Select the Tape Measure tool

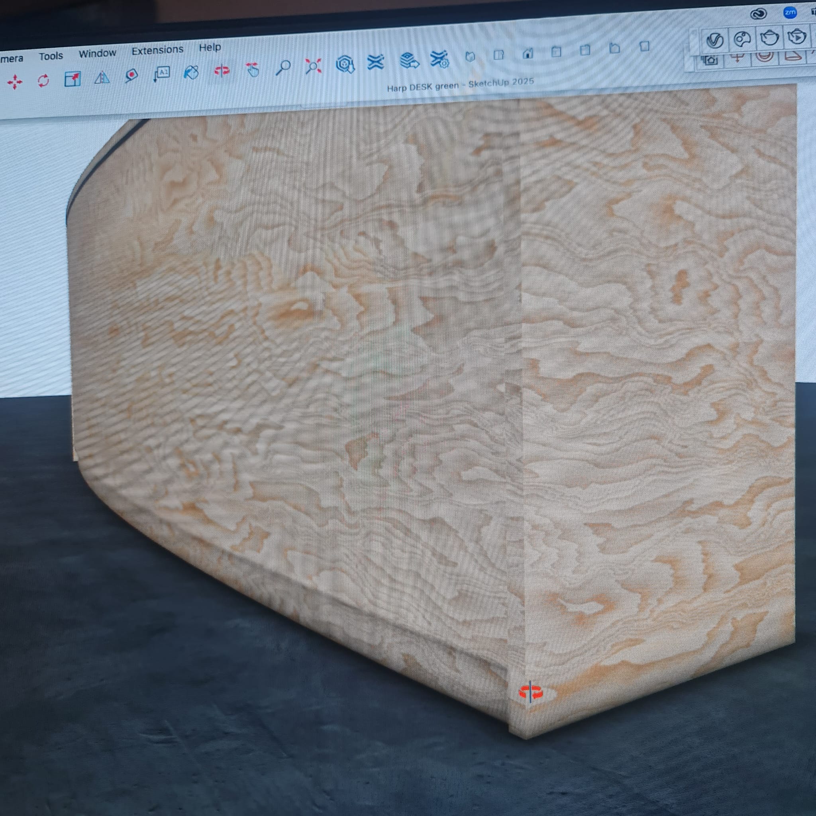[x=131, y=76]
